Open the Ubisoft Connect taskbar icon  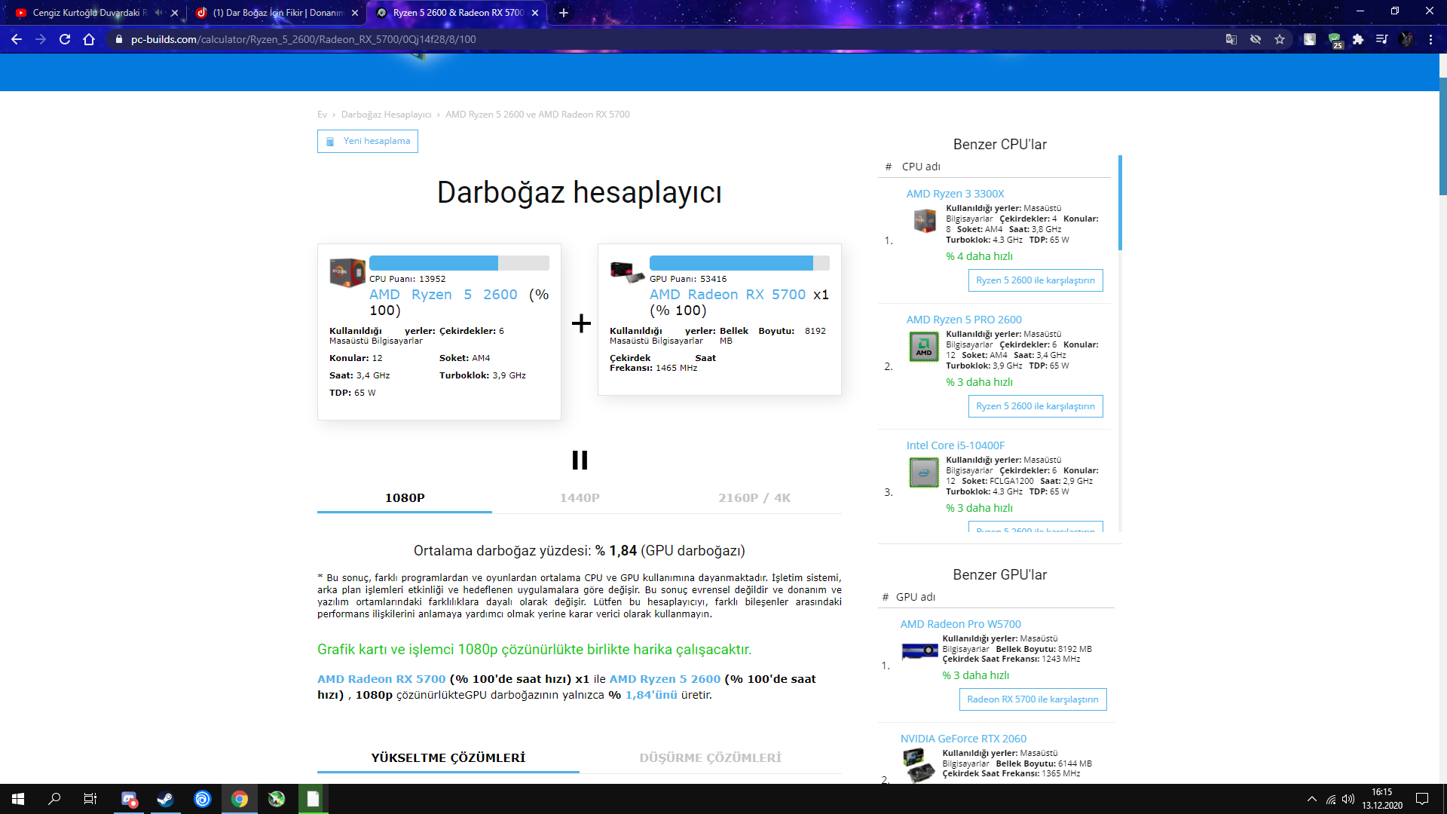tap(203, 799)
